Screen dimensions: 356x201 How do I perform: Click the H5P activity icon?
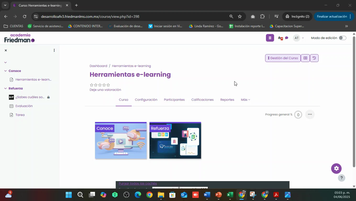(11, 97)
